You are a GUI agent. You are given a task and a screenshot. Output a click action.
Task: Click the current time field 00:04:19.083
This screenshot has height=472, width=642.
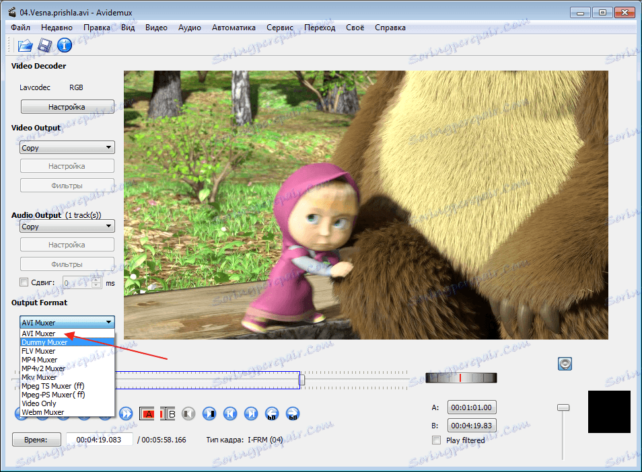click(99, 440)
